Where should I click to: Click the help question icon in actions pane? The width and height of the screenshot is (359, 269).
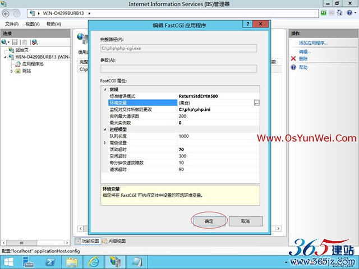pyautogui.click(x=293, y=67)
